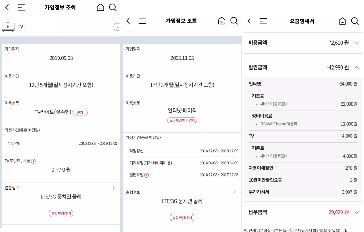Tap the home icon on the 요금명세서 screen
This screenshot has height=232, width=364.
(x=342, y=21)
